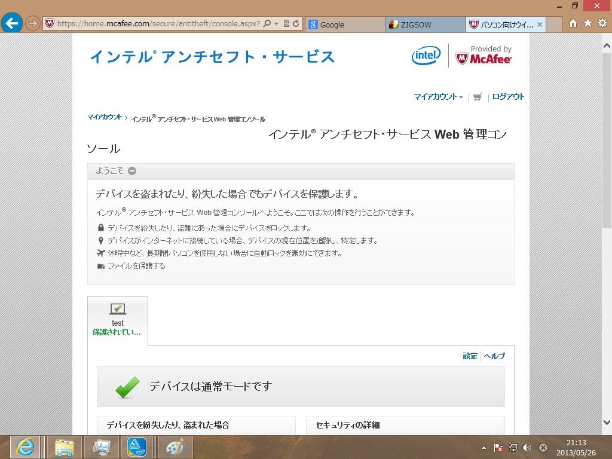612x459 pixels.
Task: Click the green checkmark status icon
Action: pyautogui.click(x=127, y=387)
